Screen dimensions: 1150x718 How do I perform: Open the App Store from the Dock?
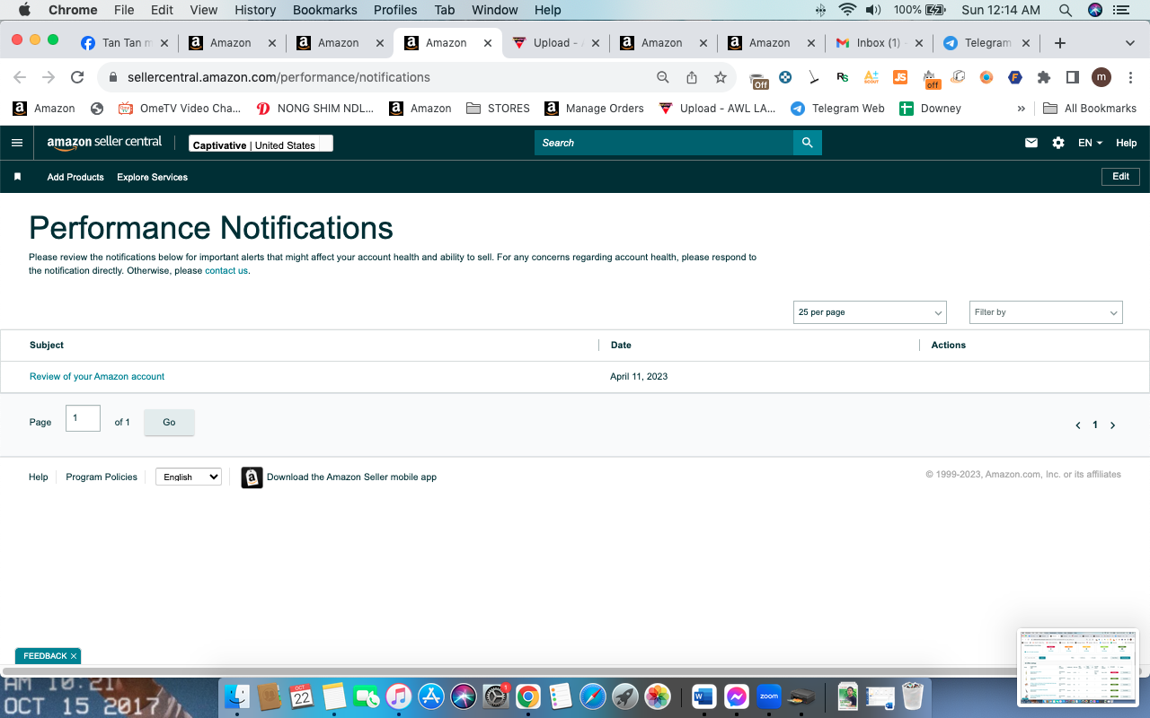pyautogui.click(x=431, y=696)
